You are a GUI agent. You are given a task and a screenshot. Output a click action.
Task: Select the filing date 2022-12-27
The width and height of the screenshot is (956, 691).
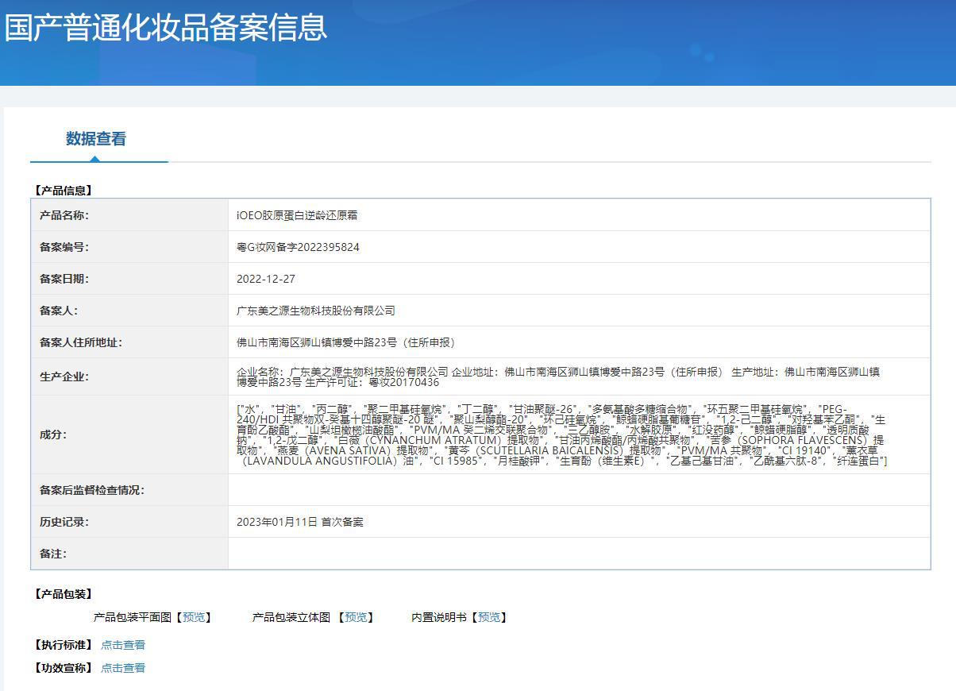pos(262,279)
